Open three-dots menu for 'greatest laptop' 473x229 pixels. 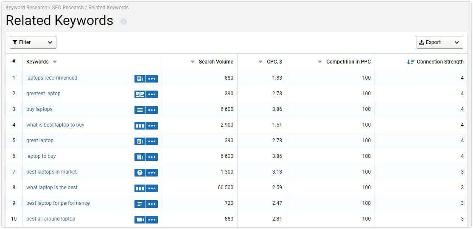tap(152, 94)
